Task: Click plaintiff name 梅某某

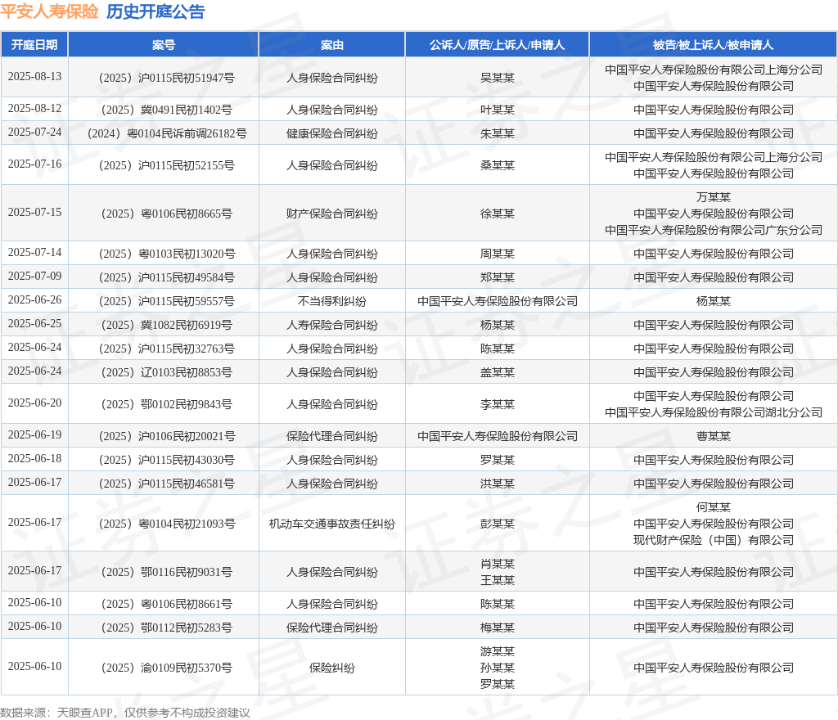Action: (497, 628)
